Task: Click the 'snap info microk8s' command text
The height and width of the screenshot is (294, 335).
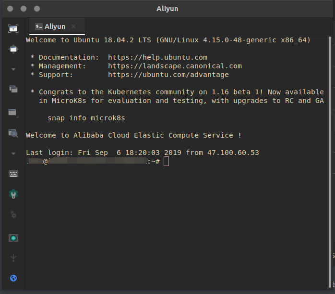Action: (86, 118)
